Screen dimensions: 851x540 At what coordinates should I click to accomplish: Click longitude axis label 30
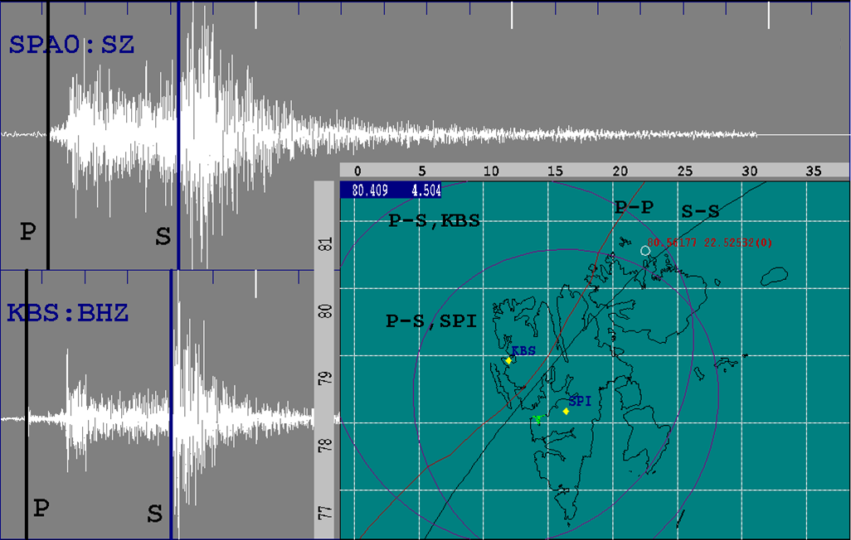[749, 171]
